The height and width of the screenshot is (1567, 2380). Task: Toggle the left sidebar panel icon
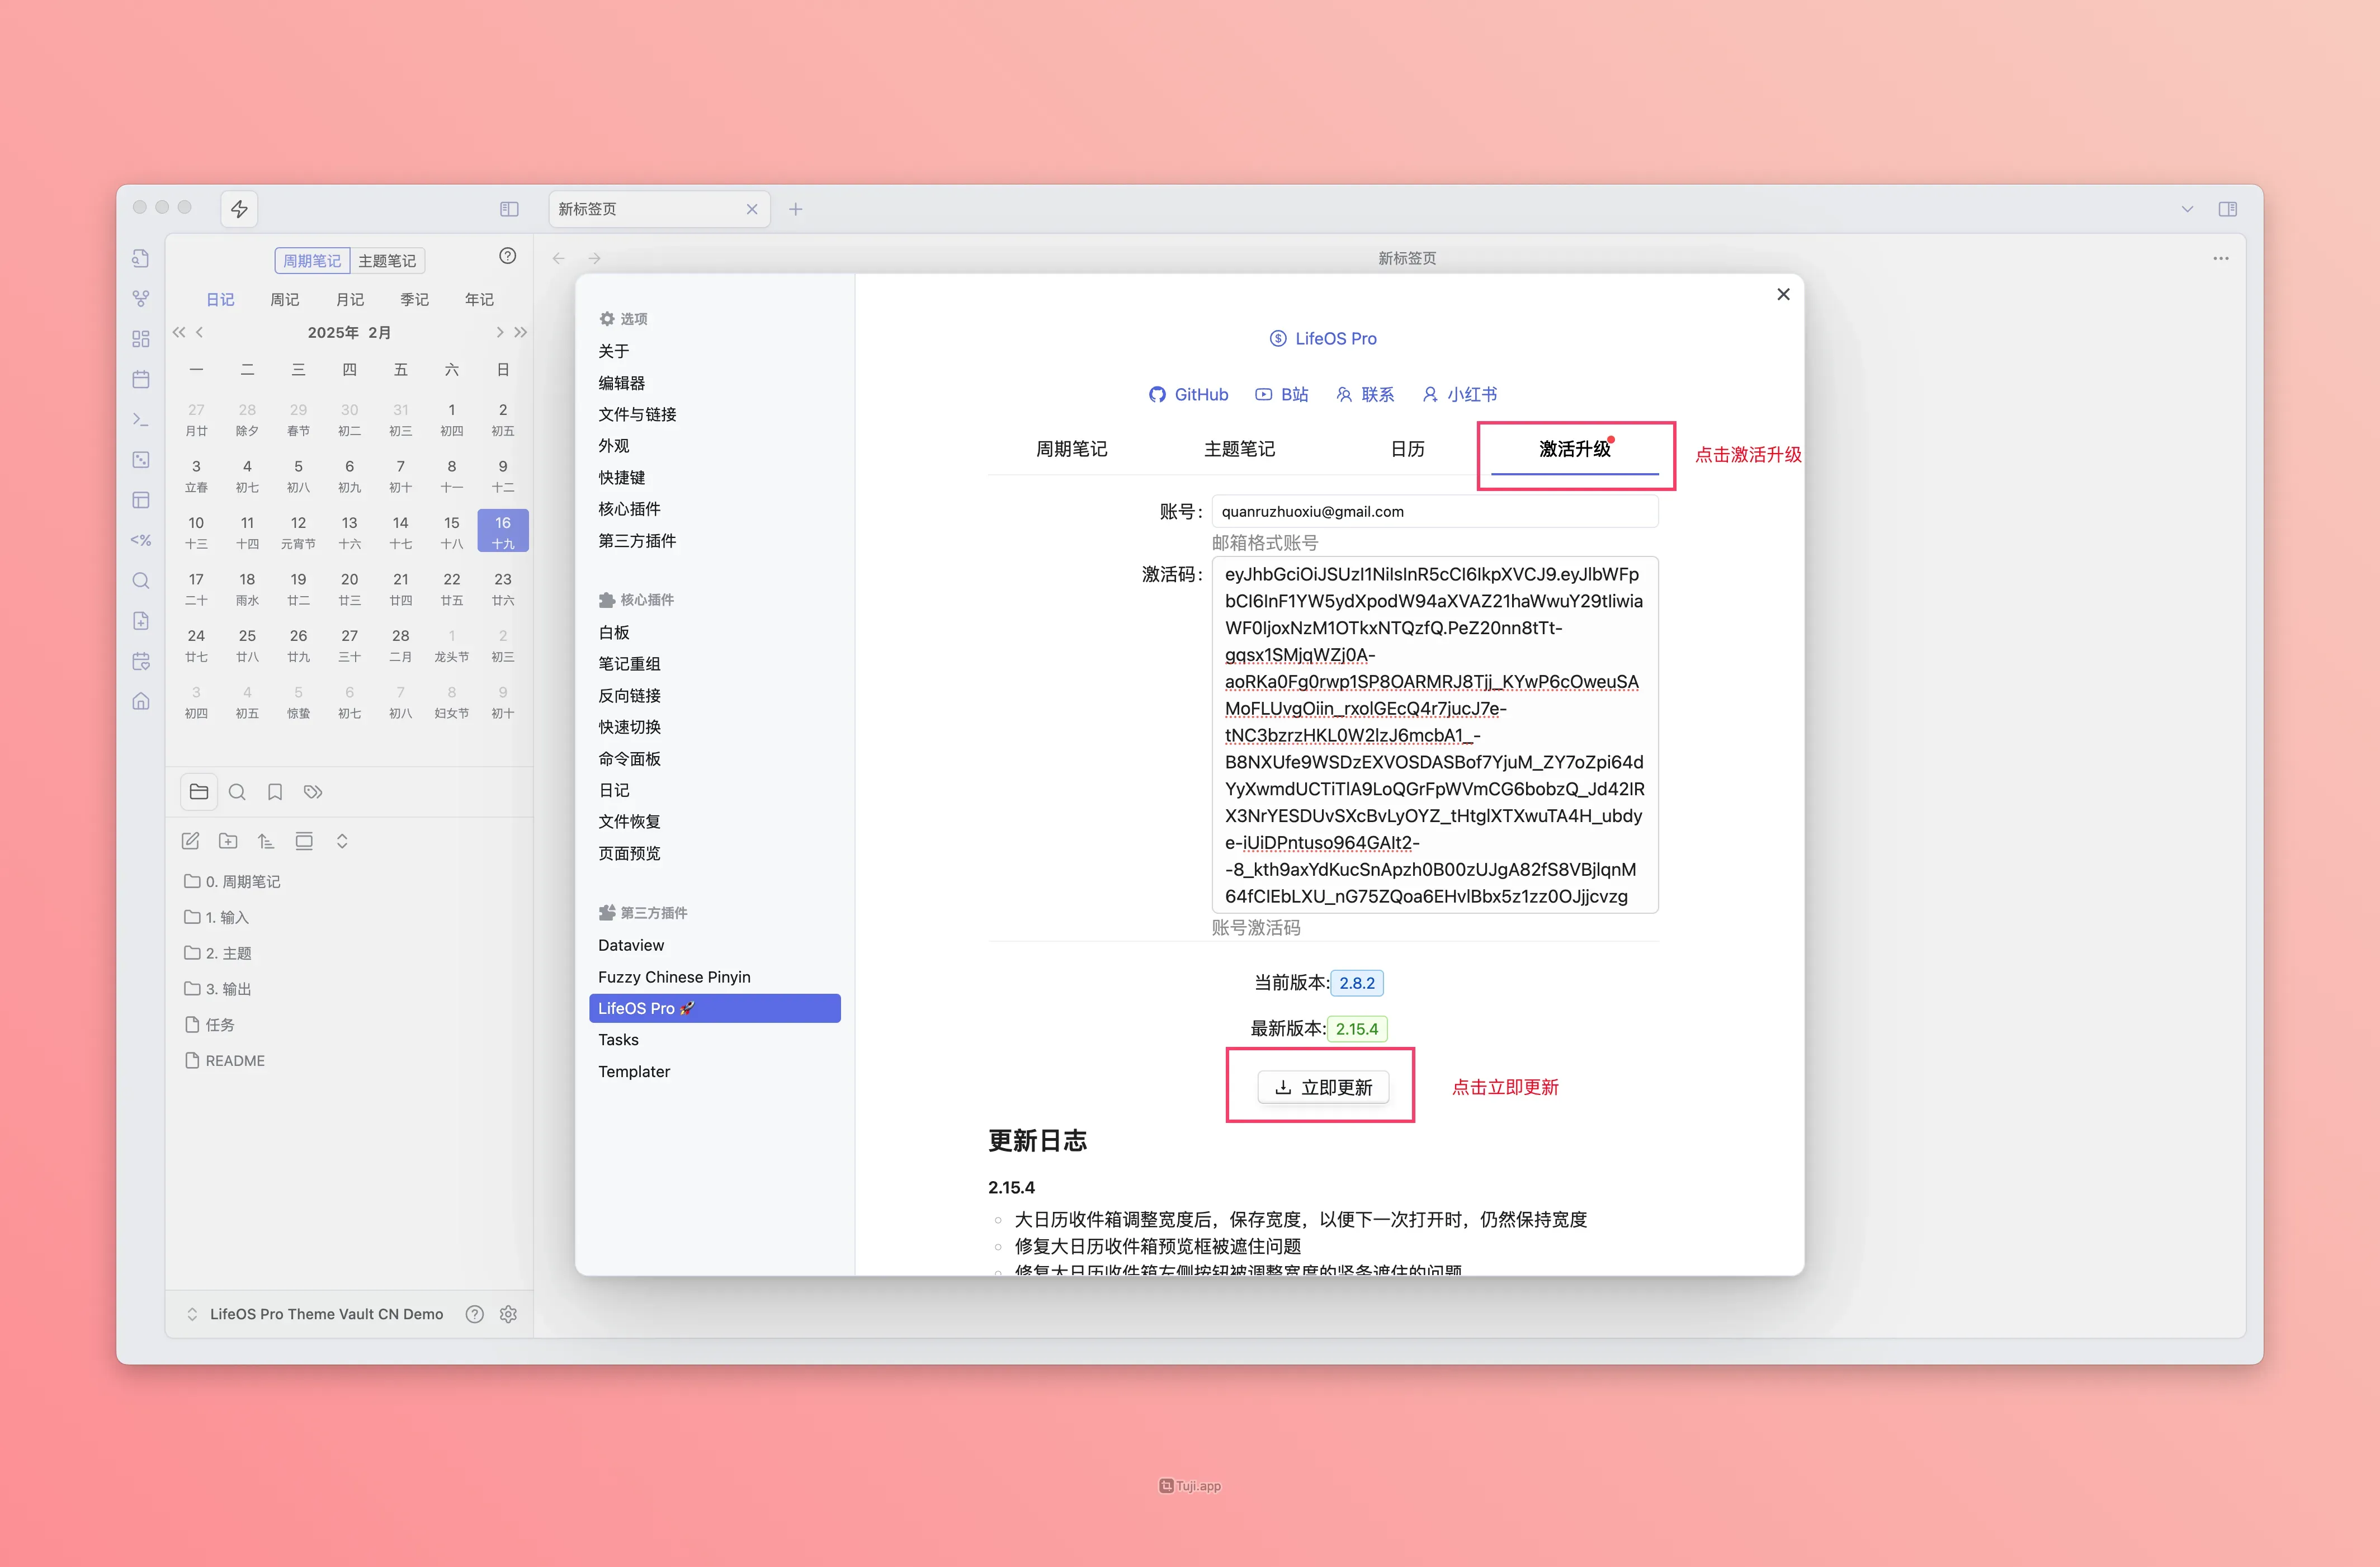click(509, 209)
